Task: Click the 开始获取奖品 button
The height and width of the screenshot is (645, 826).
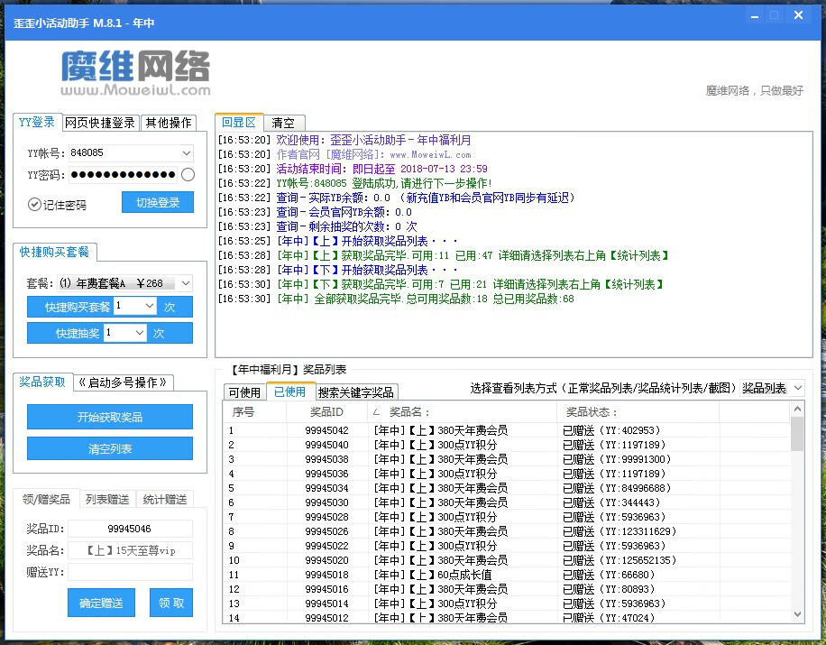Action: [x=110, y=417]
